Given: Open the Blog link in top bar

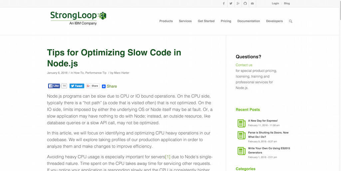Looking at the screenshot, I should pos(287,3).
